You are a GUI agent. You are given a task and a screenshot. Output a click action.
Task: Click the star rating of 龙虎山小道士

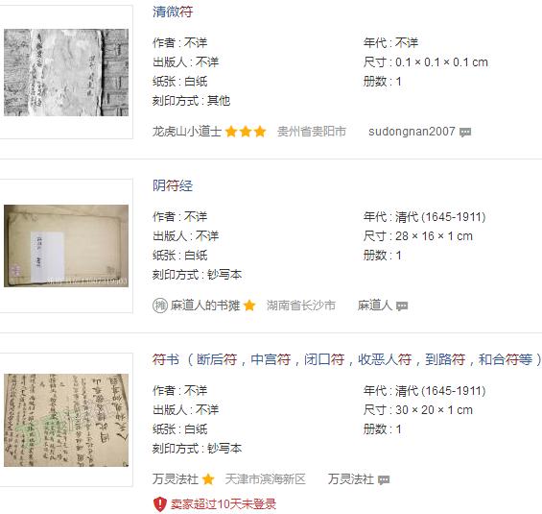point(246,132)
